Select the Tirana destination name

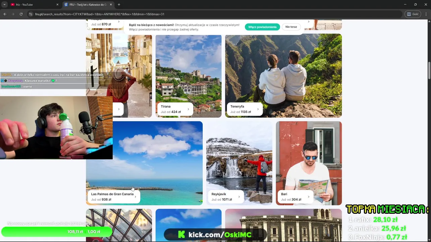tap(166, 107)
